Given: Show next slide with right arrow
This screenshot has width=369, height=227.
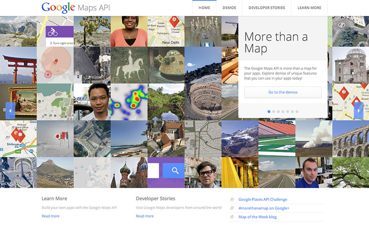Looking at the screenshot, I should pos(358,110).
